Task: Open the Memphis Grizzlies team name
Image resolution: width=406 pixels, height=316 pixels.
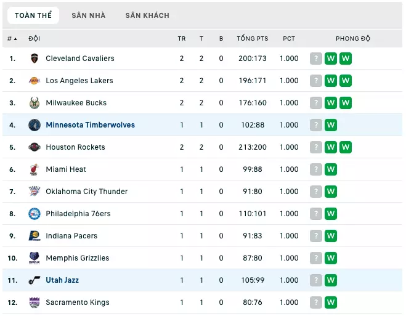Action: coord(78,258)
